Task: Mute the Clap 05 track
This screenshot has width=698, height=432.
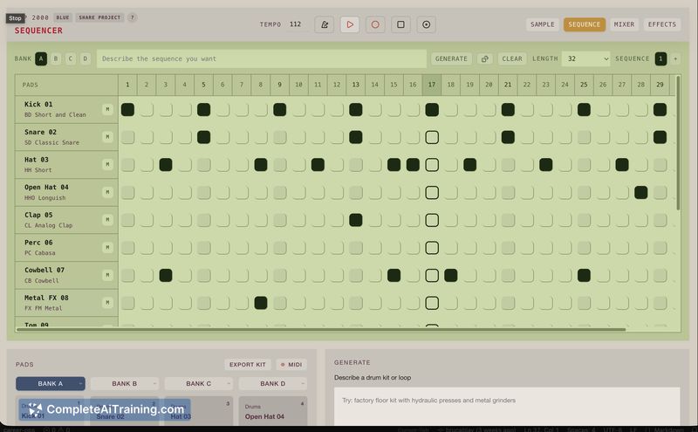Action: [x=107, y=220]
